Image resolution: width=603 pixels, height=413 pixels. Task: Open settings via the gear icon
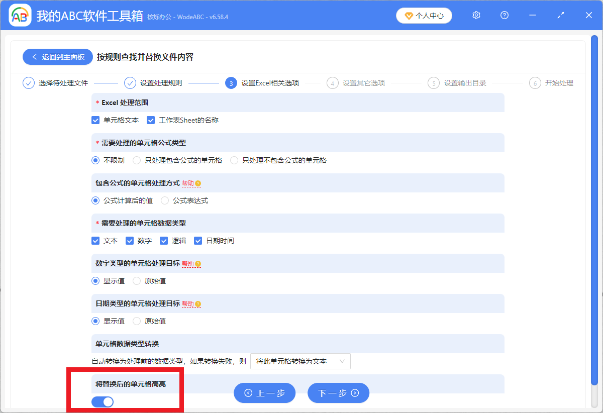click(x=476, y=15)
